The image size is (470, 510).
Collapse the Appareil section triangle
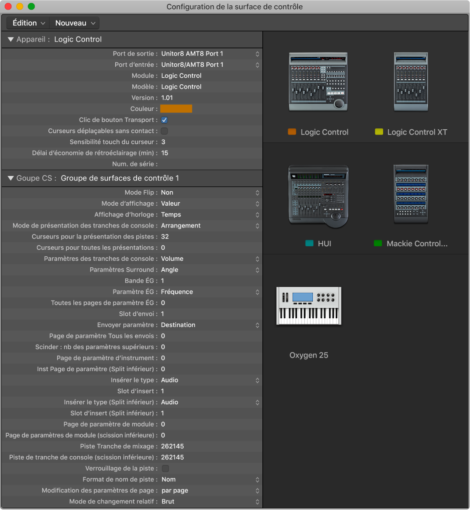10,39
